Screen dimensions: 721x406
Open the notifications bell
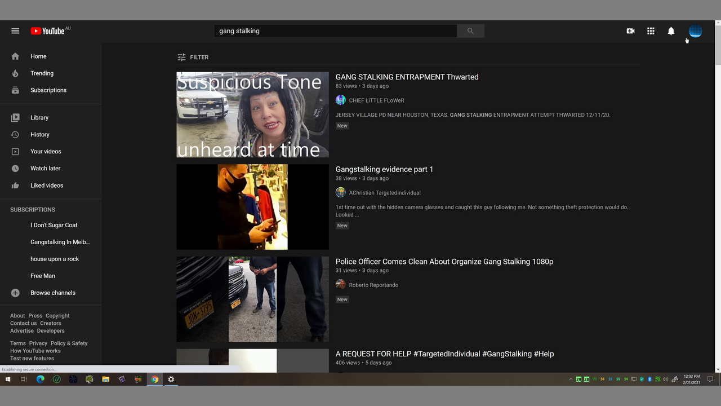pos(671,31)
